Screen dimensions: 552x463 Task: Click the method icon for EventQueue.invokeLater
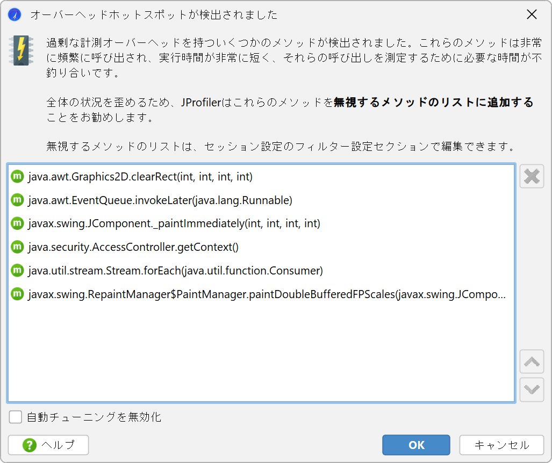click(17, 200)
